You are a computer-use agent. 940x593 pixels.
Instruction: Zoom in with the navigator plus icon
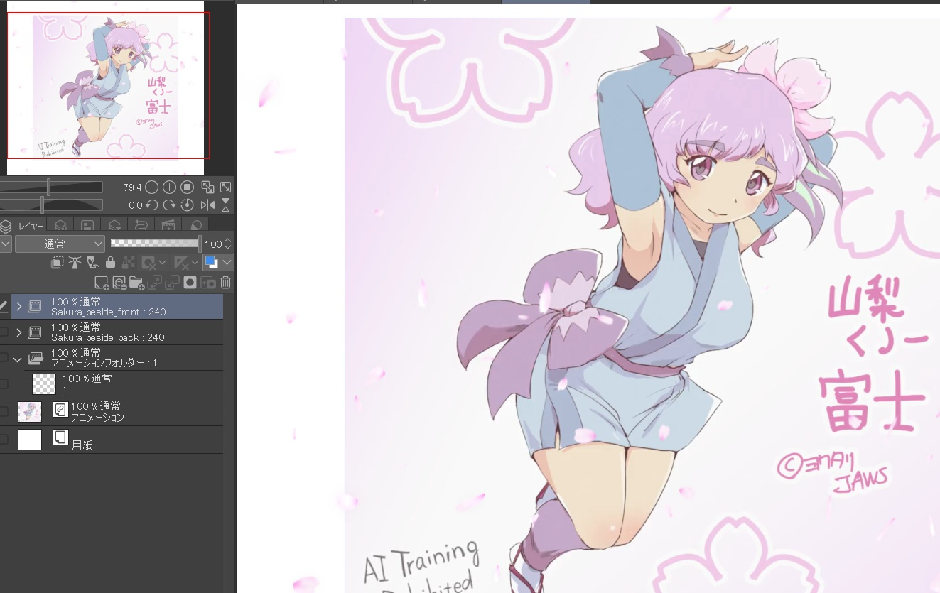click(169, 187)
